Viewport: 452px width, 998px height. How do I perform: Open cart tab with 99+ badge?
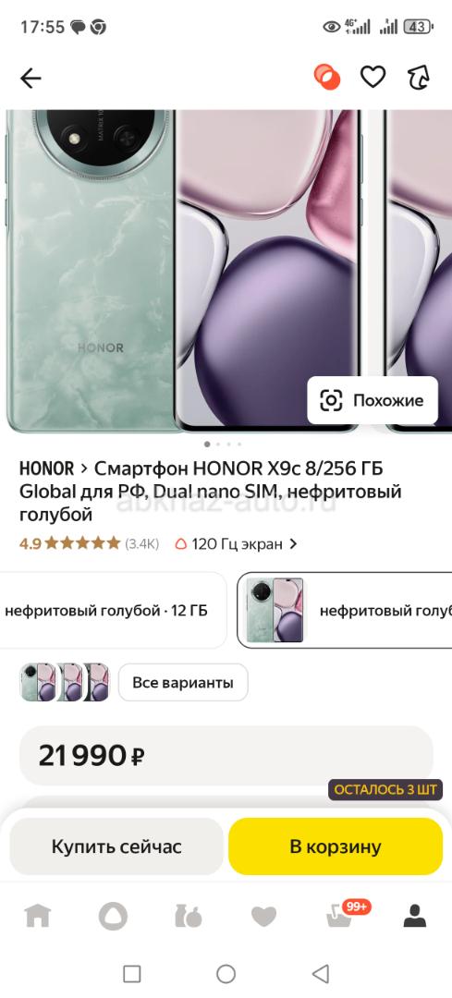coord(341,915)
